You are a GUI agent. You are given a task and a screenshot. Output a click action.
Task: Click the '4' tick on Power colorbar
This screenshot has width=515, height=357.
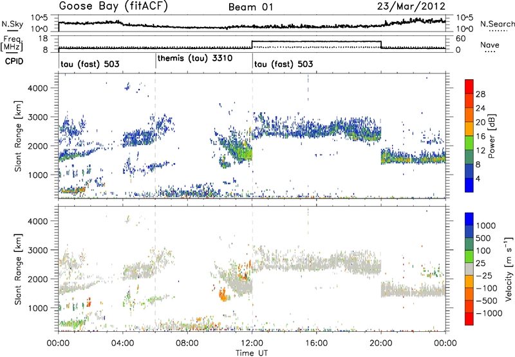[478, 179]
